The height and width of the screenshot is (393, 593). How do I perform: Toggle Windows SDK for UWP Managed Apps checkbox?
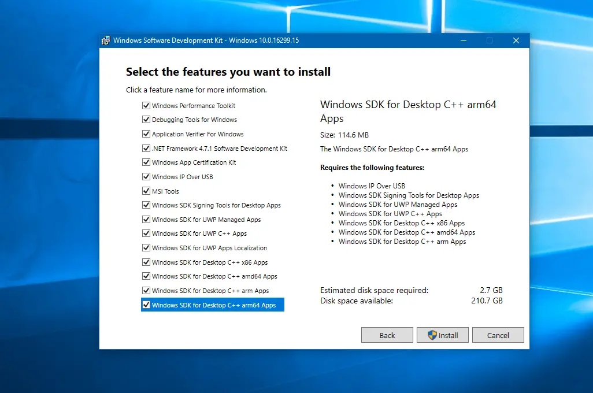(146, 220)
